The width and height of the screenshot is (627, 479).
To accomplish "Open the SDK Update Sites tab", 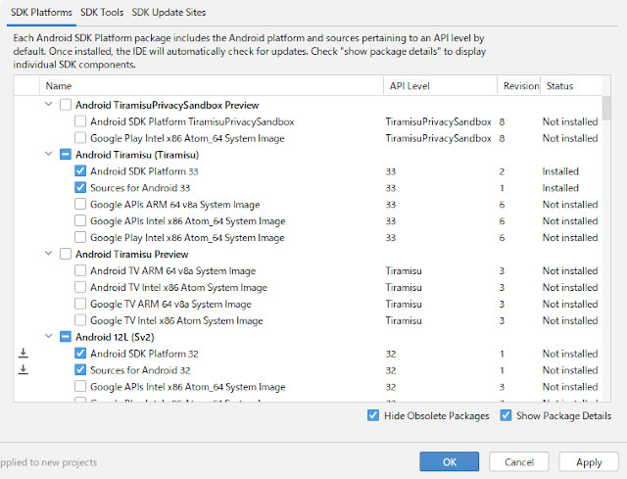I will [x=169, y=13].
